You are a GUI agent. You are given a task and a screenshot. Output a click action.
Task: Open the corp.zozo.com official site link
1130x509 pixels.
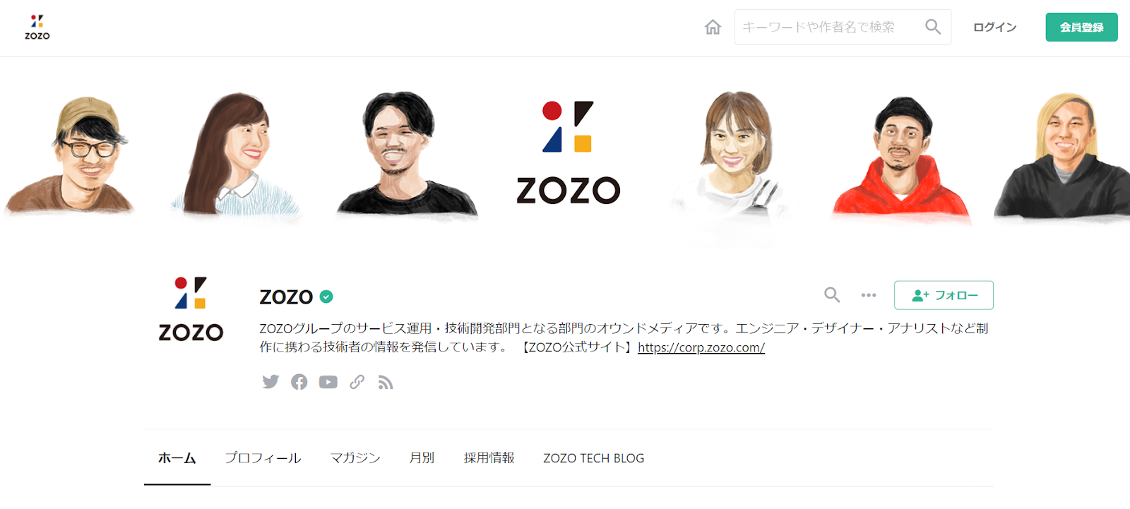point(701,347)
